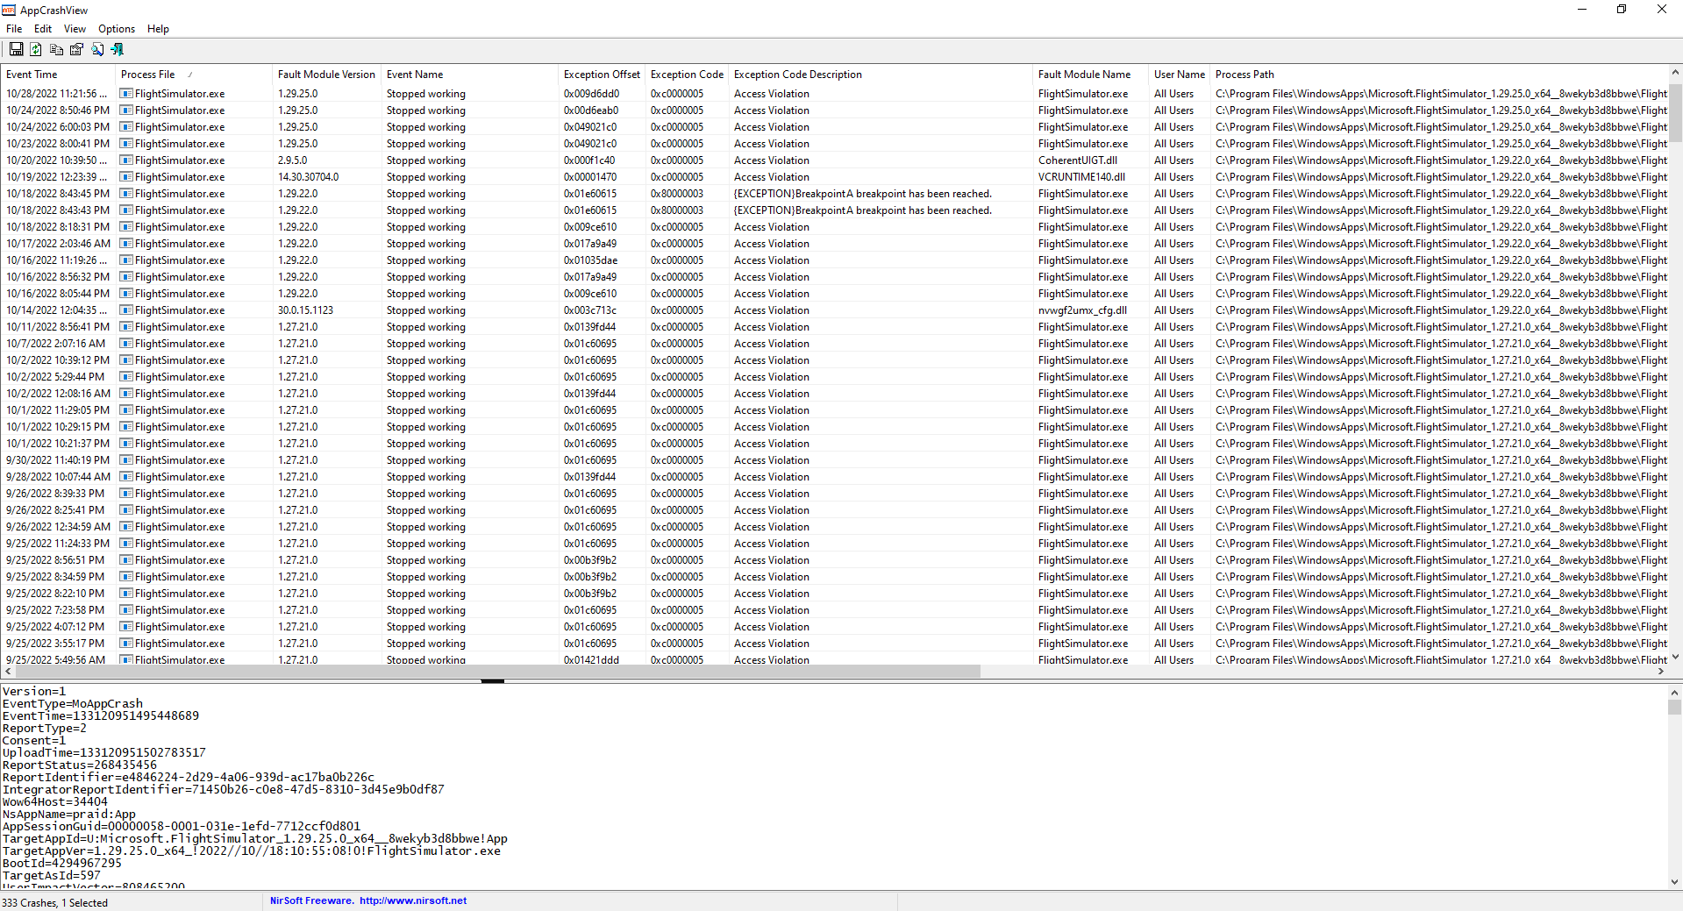
Task: Sort crashes by the Event Time column
Action: [x=32, y=75]
